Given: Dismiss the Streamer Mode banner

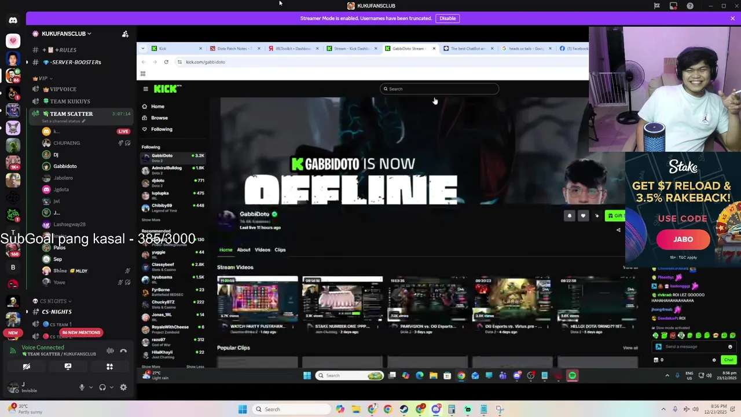Looking at the screenshot, I should (x=732, y=19).
